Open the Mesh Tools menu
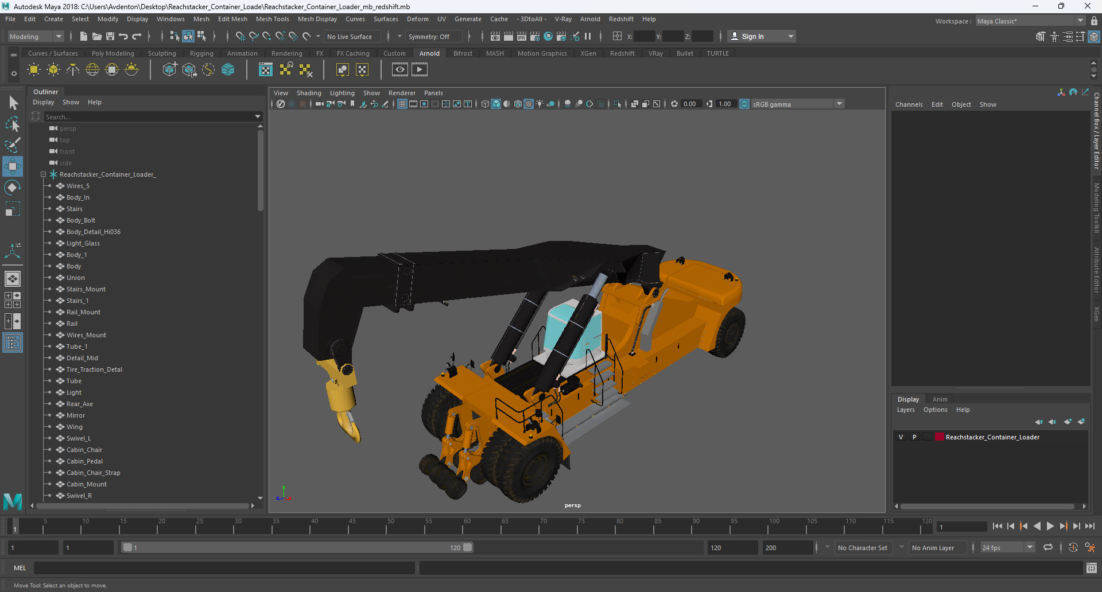1102x592 pixels. point(273,19)
